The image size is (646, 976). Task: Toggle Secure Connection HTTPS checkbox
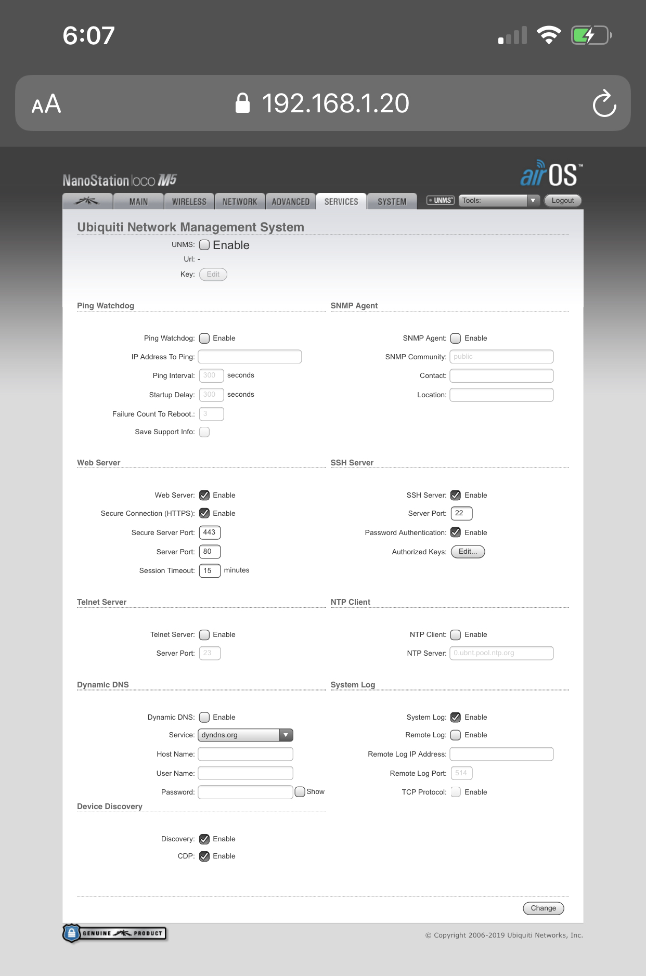coord(204,513)
